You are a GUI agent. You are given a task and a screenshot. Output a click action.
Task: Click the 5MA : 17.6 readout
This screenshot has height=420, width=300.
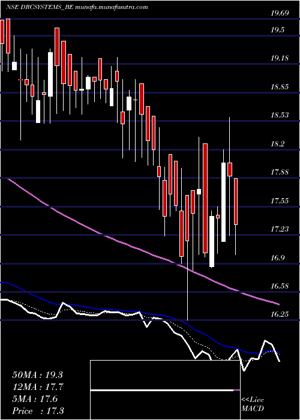coord(35,399)
